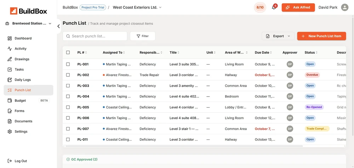Click the DP approver avatar for PL-001
Screen dimensions: 354x168
click(290, 64)
